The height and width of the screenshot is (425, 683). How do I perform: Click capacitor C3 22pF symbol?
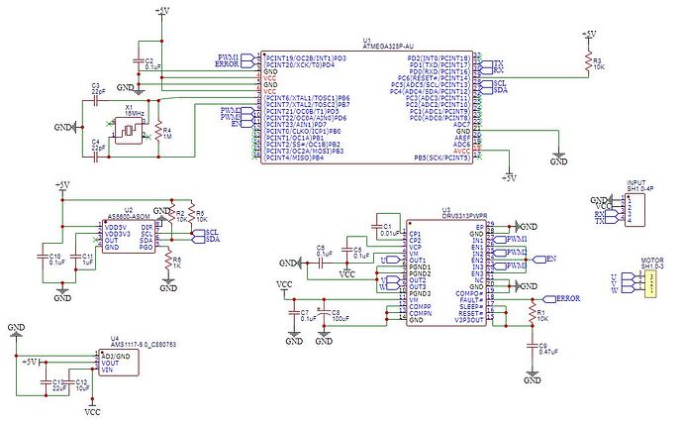(96, 101)
